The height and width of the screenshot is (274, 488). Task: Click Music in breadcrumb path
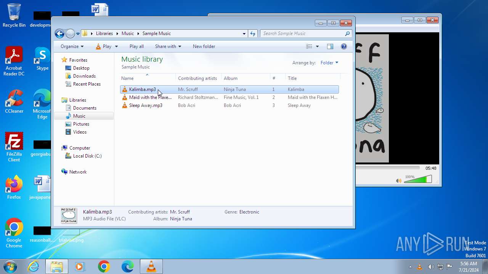pos(128,33)
